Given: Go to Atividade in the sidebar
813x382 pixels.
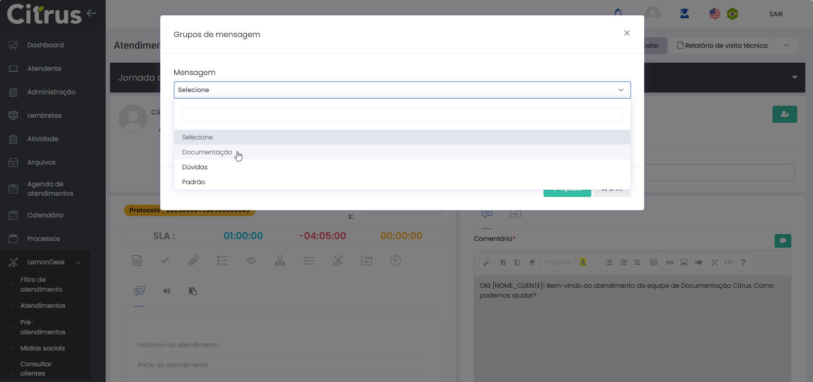Looking at the screenshot, I should 43,139.
